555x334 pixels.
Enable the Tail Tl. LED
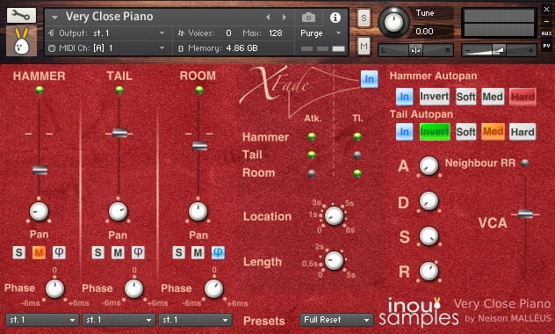click(357, 156)
